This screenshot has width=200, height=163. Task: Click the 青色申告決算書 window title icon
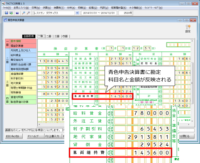(x=5, y=20)
